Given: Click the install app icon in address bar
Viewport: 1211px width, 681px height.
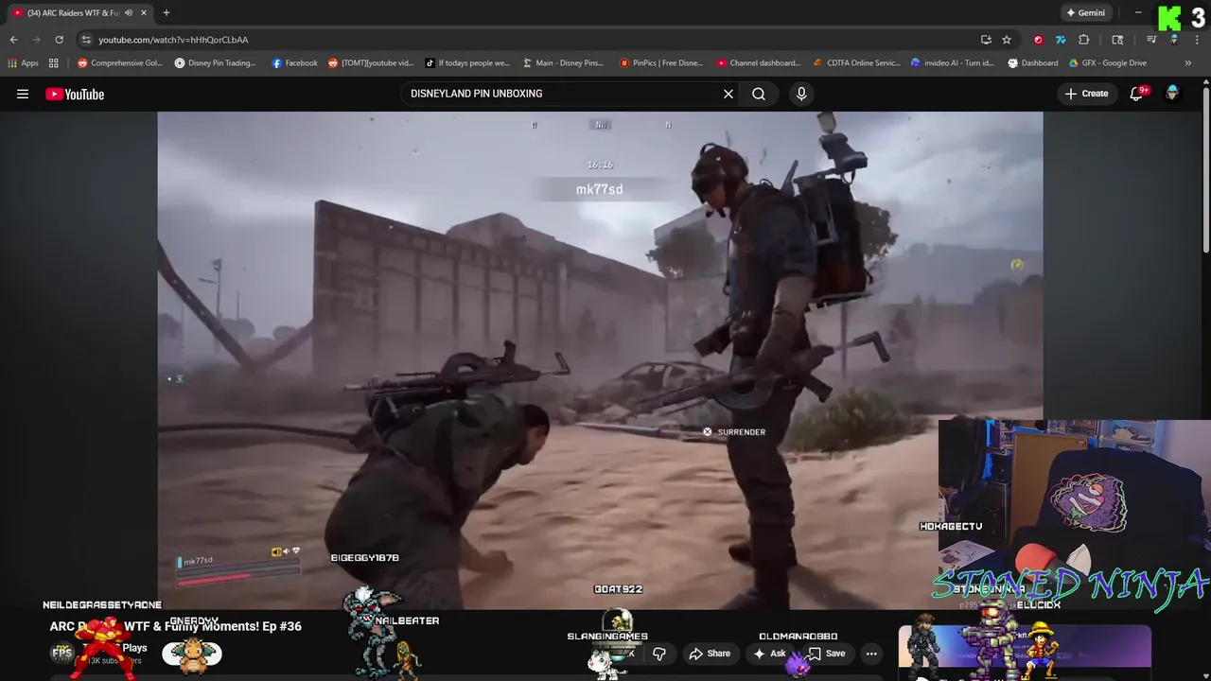Looking at the screenshot, I should [x=986, y=40].
